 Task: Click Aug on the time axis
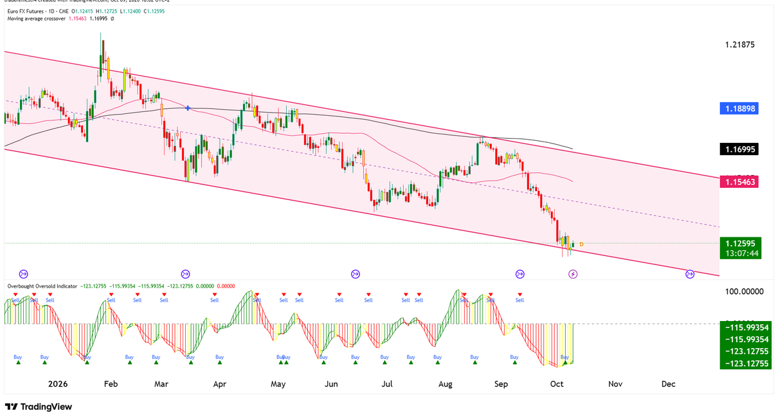point(445,384)
